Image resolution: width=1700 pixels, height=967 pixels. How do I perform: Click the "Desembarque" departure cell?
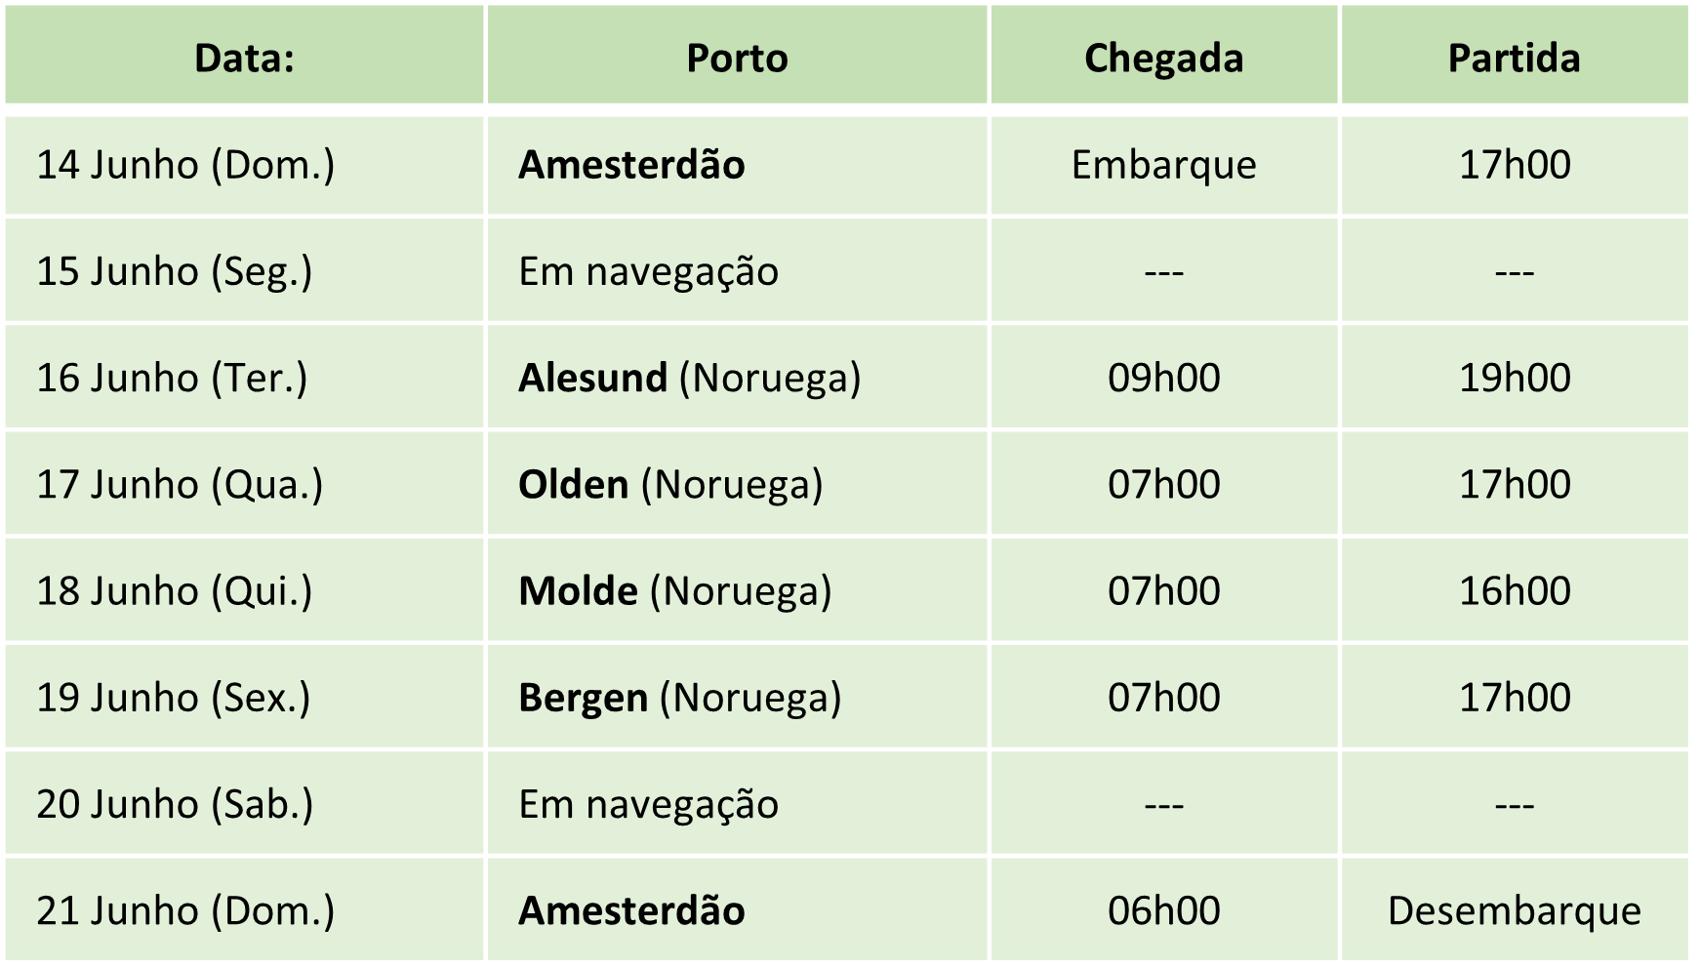coord(1514,910)
